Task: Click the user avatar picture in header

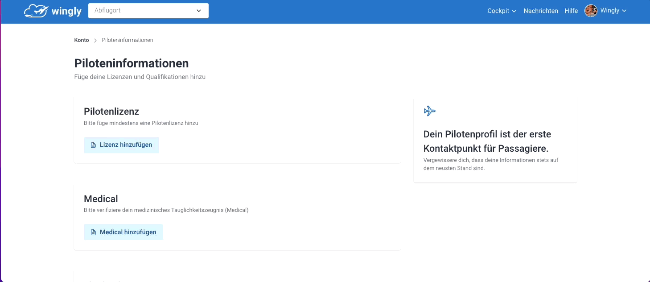Action: (591, 11)
